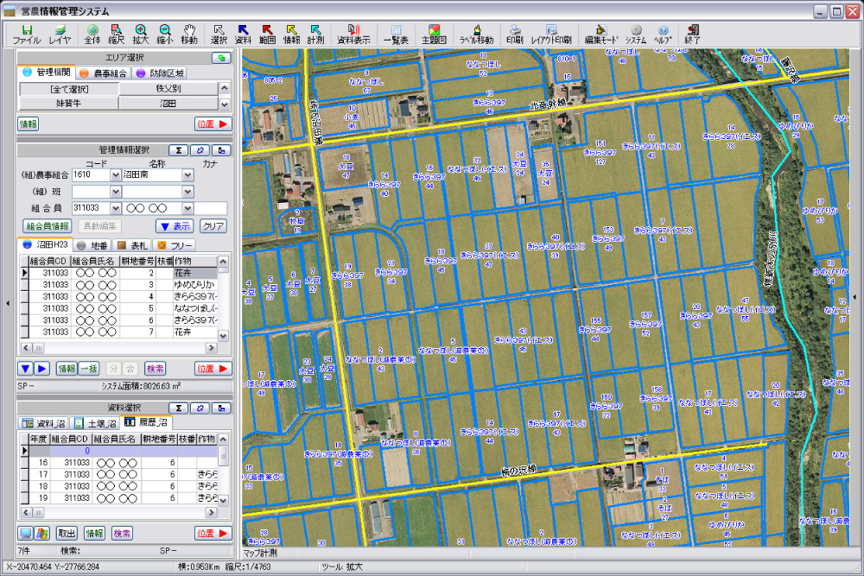Activate the 移動 hand pan tool
Screen dimensions: 864x576
pos(189,34)
